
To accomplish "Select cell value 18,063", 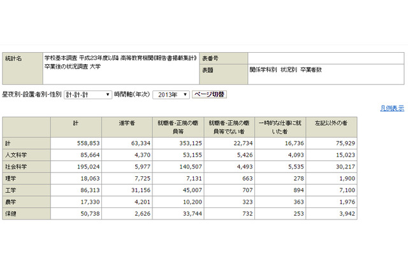I will pos(90,178).
